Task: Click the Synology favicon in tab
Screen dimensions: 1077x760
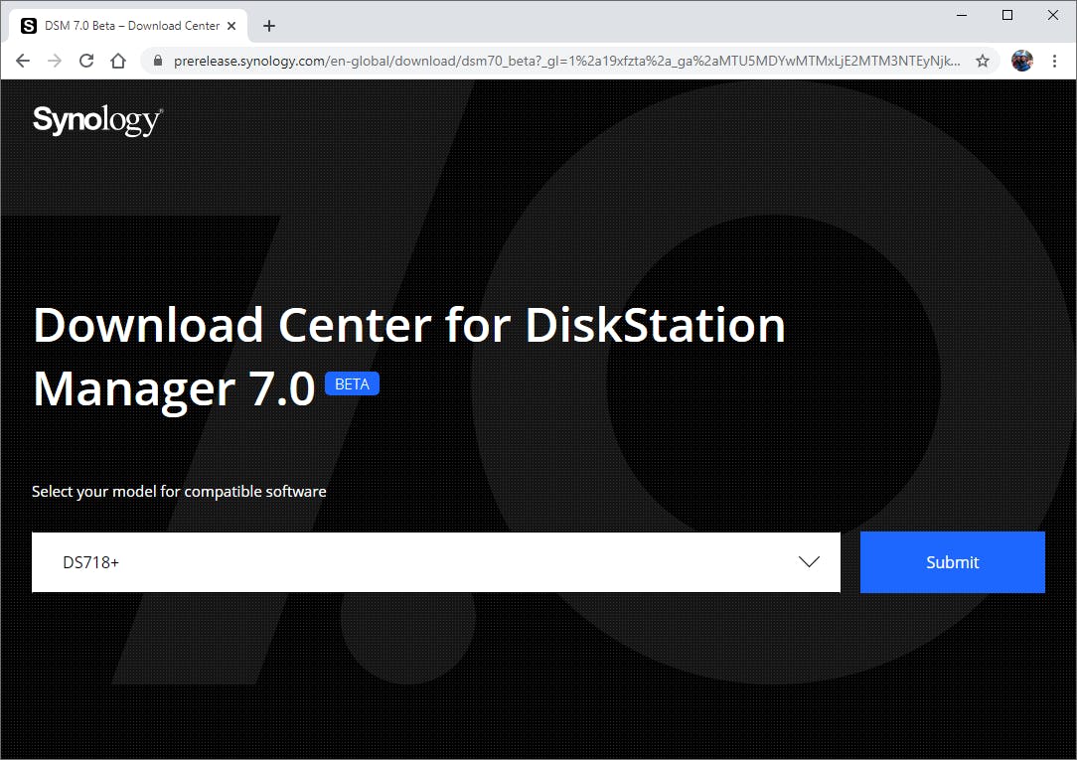Action: pyautogui.click(x=29, y=26)
